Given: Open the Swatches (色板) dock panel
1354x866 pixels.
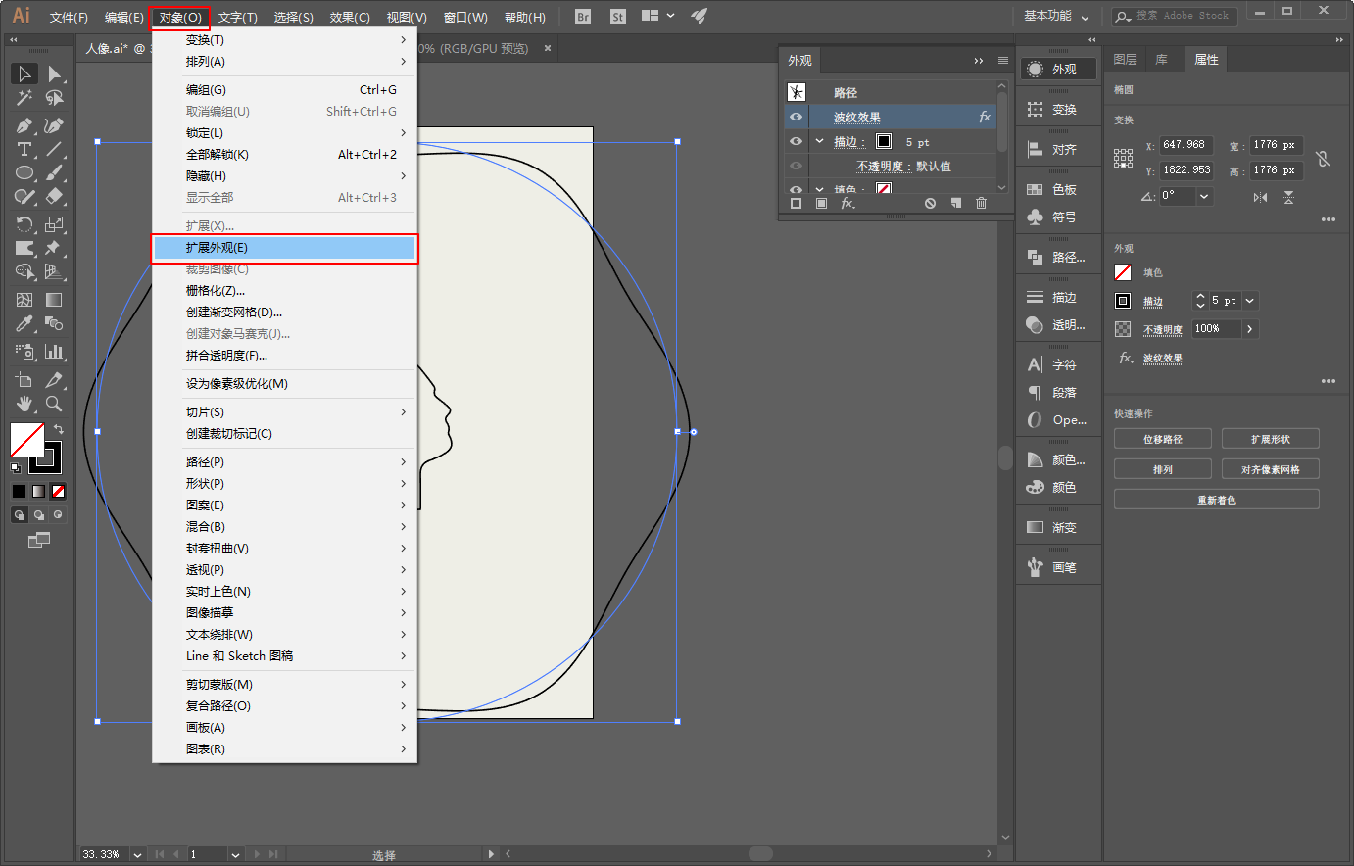Looking at the screenshot, I should (x=1058, y=189).
